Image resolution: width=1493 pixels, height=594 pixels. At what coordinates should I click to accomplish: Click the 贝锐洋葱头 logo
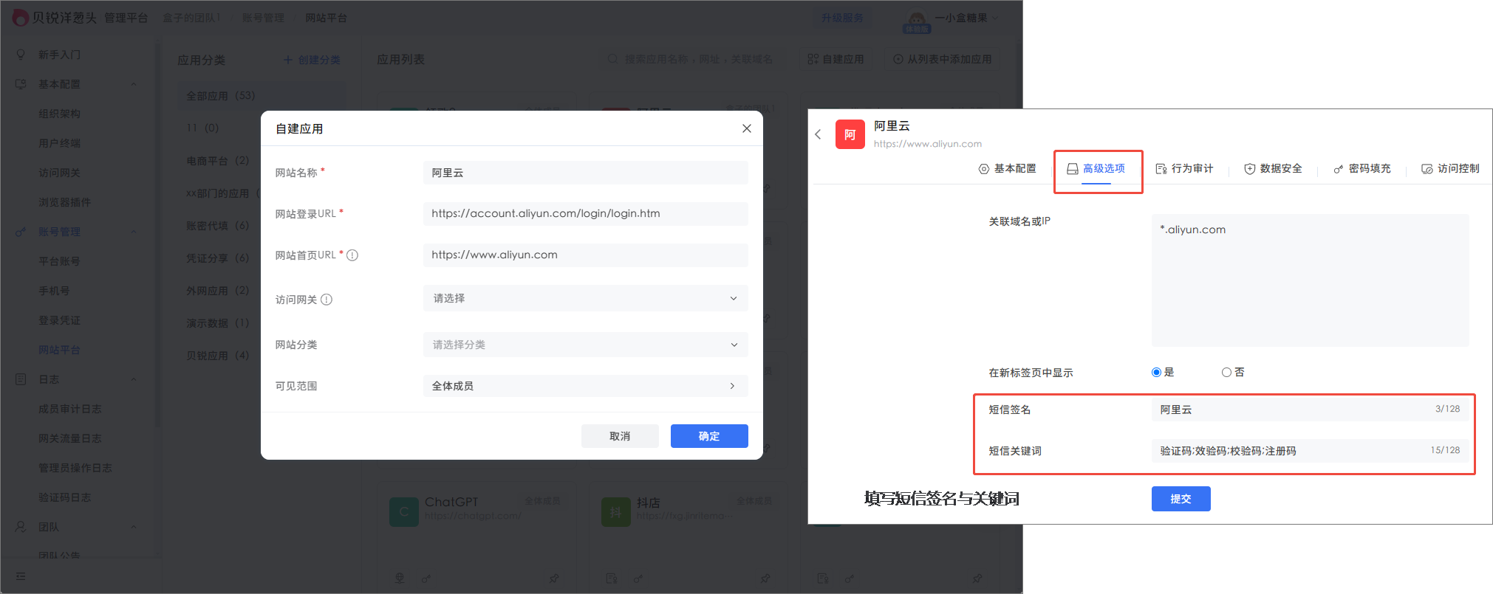click(55, 17)
